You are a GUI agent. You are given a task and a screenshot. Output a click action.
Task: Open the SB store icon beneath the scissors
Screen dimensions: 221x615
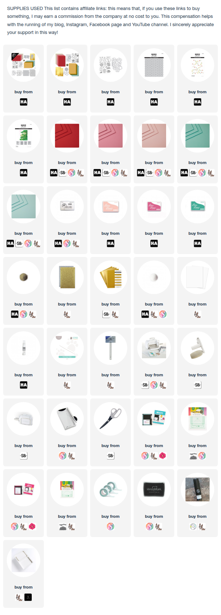[110, 456]
